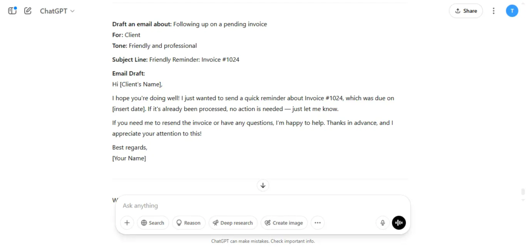Toggle the Deep research tool
This screenshot has height=247, width=526.
click(233, 222)
